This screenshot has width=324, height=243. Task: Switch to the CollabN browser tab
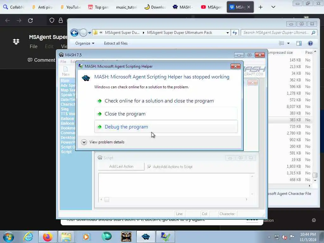[x=14, y=7]
